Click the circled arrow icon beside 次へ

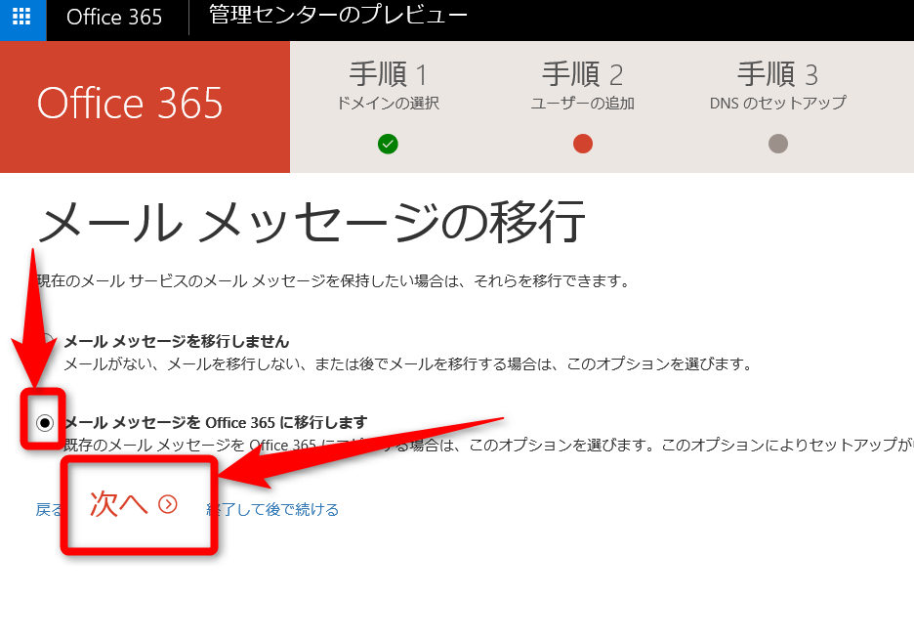[x=168, y=504]
